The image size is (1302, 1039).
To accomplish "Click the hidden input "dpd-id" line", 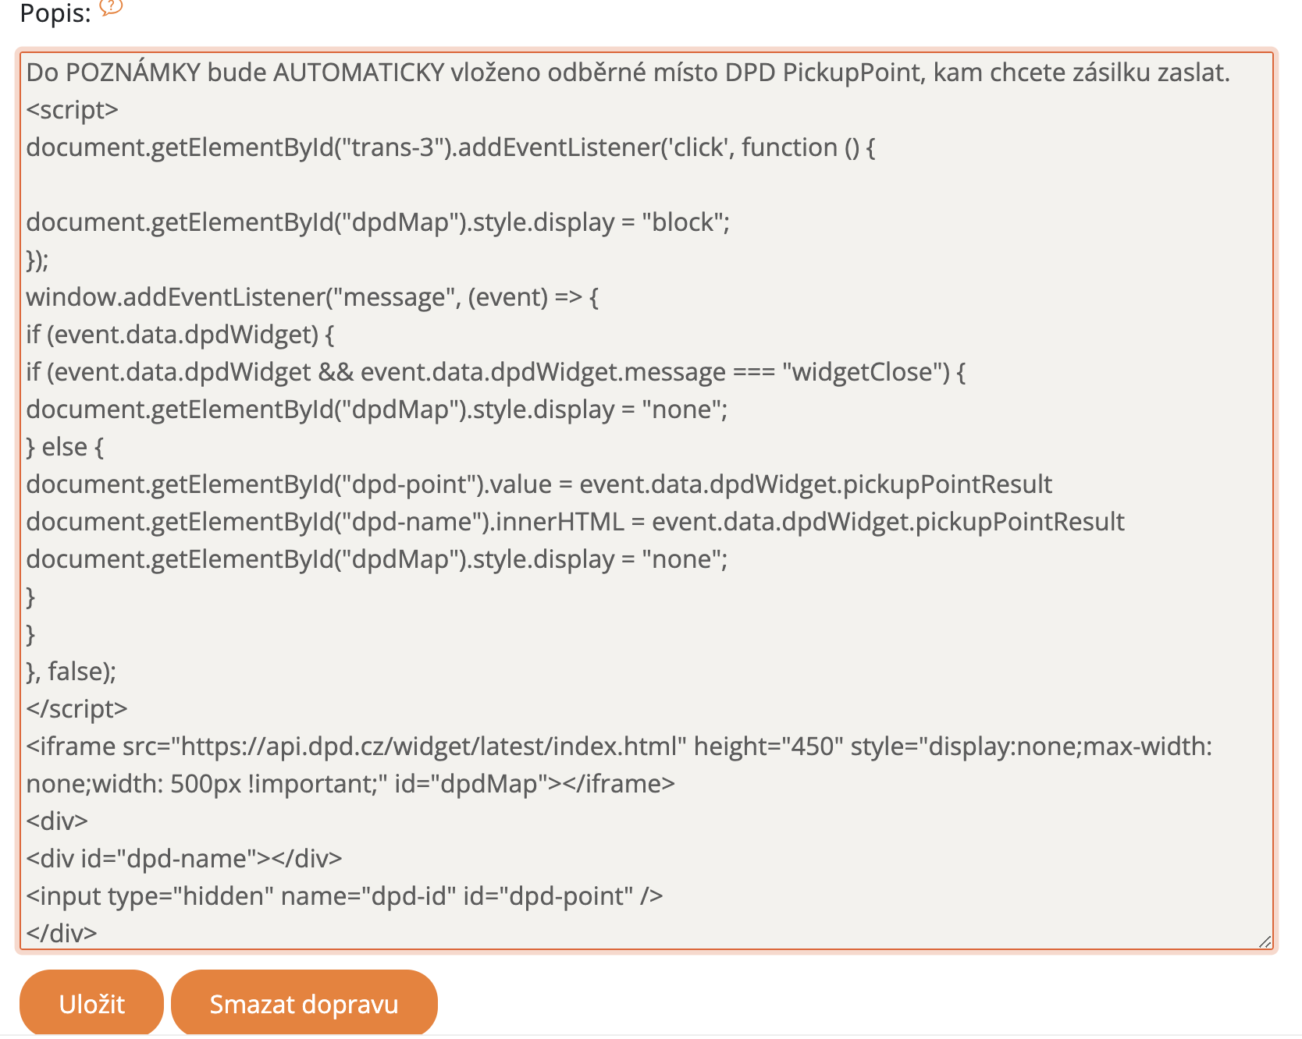I will click(x=344, y=896).
